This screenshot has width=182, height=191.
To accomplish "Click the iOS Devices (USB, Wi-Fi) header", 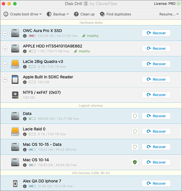I will point(91,173).
